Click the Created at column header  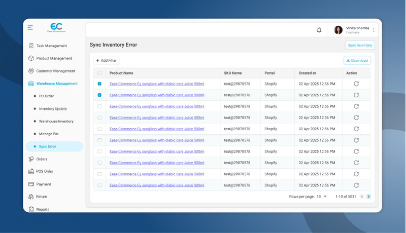(307, 73)
